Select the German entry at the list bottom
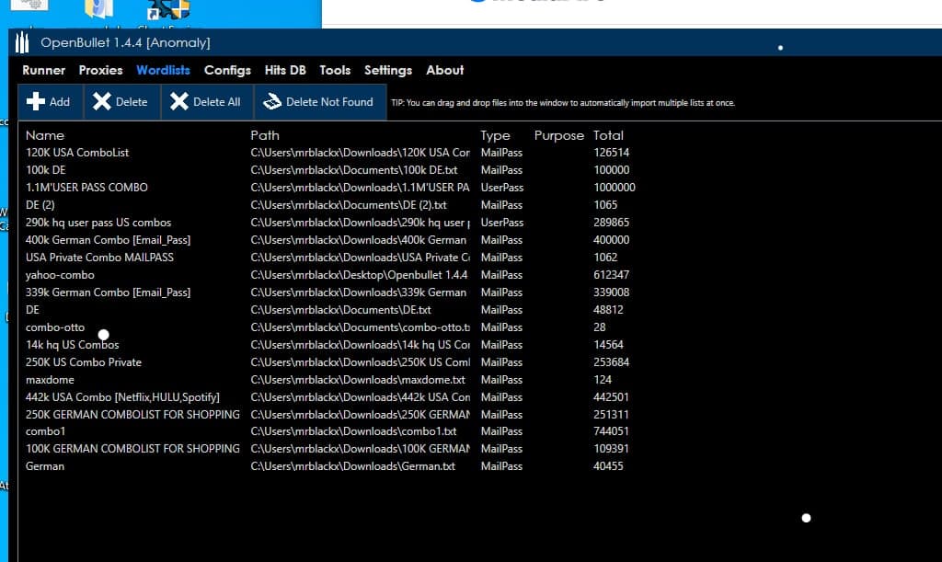The width and height of the screenshot is (942, 562). pos(45,466)
